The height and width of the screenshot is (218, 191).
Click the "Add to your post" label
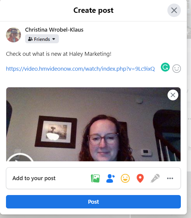click(34, 178)
